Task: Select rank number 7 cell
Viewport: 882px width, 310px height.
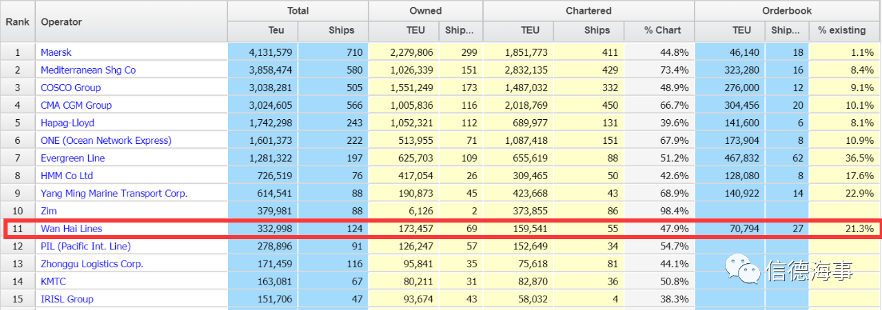Action: (x=18, y=158)
